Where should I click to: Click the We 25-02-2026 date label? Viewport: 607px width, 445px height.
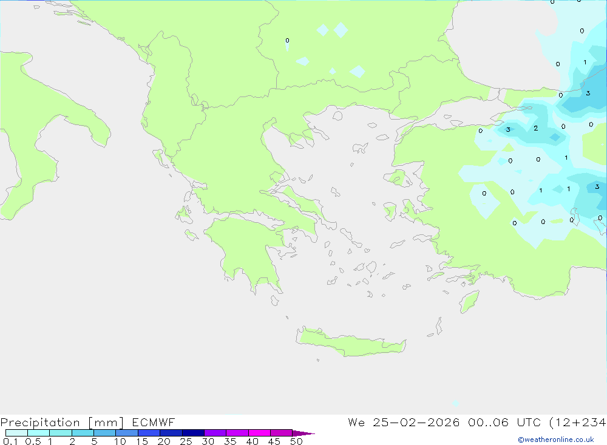pyautogui.click(x=404, y=422)
